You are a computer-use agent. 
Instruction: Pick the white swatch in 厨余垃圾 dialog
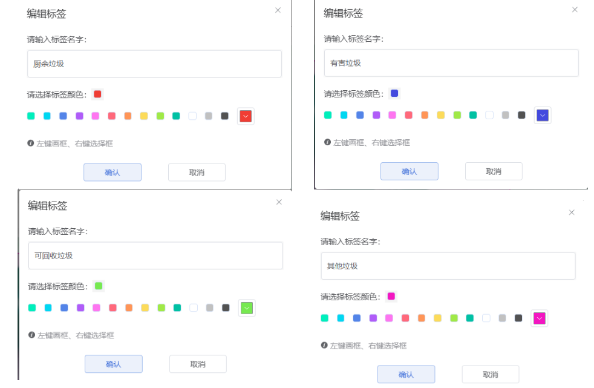[x=192, y=116]
